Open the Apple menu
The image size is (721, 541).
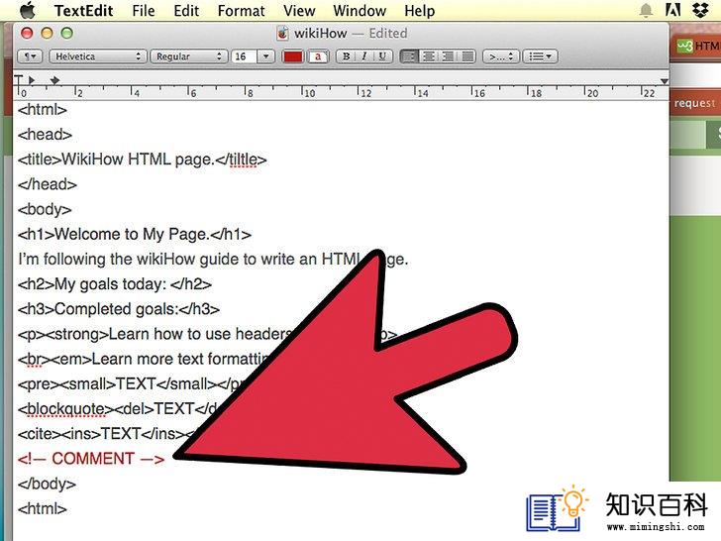28,10
